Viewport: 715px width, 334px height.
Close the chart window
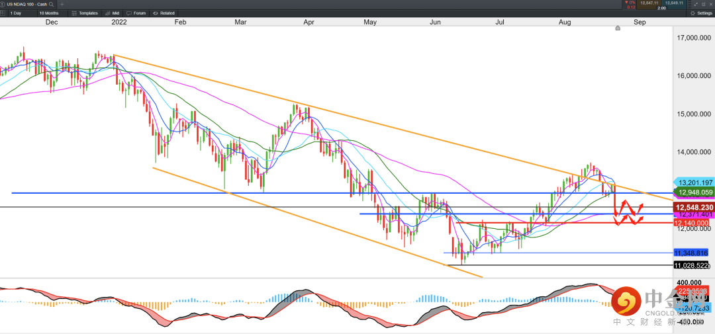coord(711,4)
